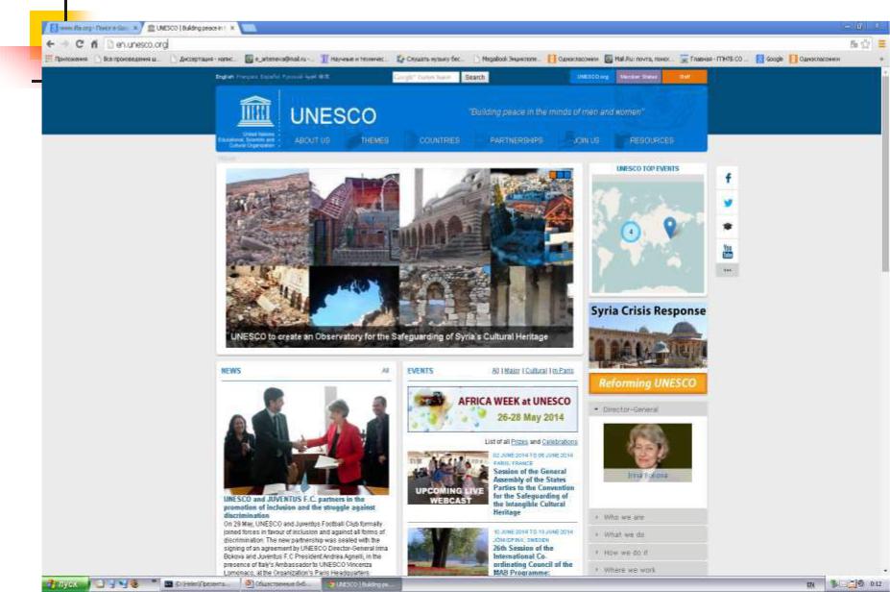
Task: Open the PARTNERSHIPS menu
Action: coord(516,140)
